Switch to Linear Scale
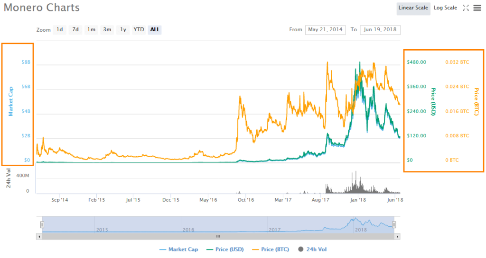The height and width of the screenshot is (258, 486). click(413, 8)
